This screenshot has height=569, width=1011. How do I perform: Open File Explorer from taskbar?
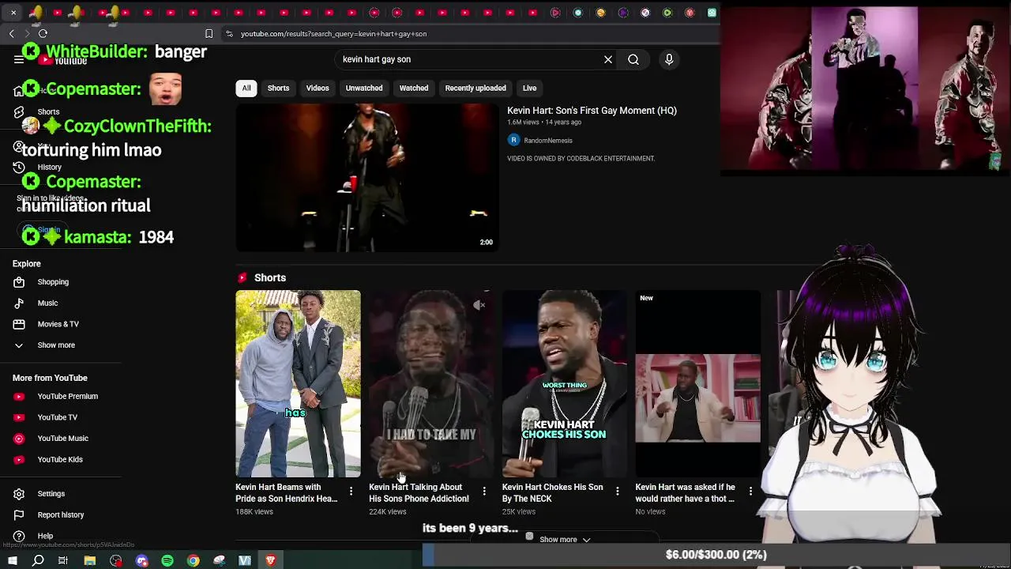[90, 560]
